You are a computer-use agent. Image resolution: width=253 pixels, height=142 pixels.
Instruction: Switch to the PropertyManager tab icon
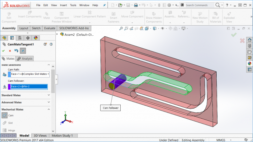pos(12,38)
